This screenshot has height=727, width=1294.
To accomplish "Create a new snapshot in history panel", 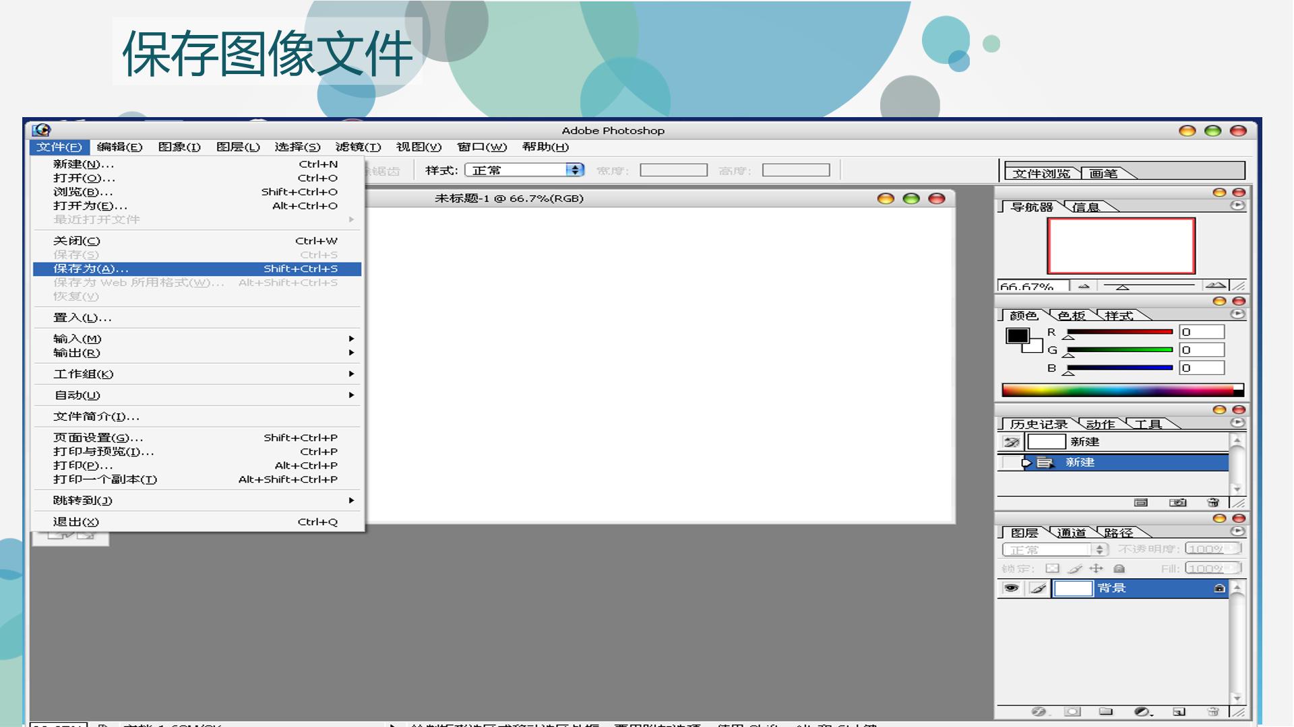I will click(x=1177, y=503).
